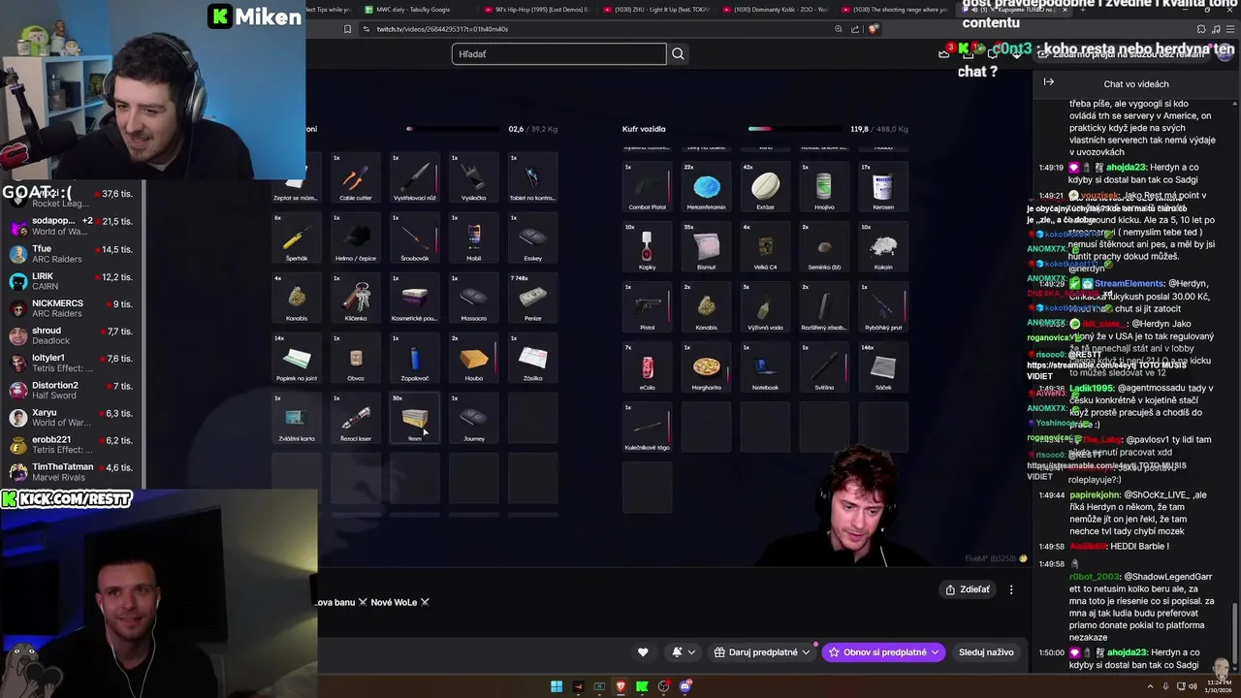The width and height of the screenshot is (1241, 698).
Task: Open NICKMERCS channel in sidebar
Action: click(x=74, y=309)
